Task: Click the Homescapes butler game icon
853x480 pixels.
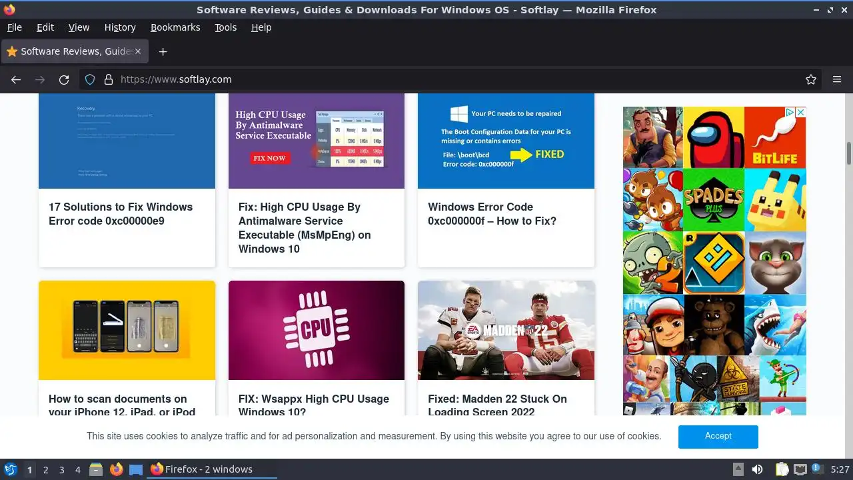Action: click(646, 379)
